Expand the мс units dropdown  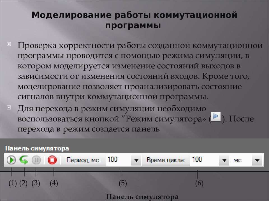(x=257, y=160)
